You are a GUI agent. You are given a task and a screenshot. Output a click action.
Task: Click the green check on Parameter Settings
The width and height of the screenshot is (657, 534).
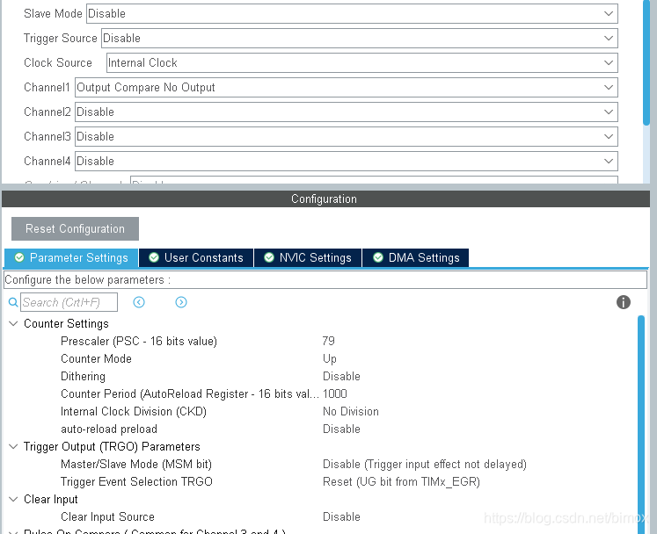click(19, 257)
